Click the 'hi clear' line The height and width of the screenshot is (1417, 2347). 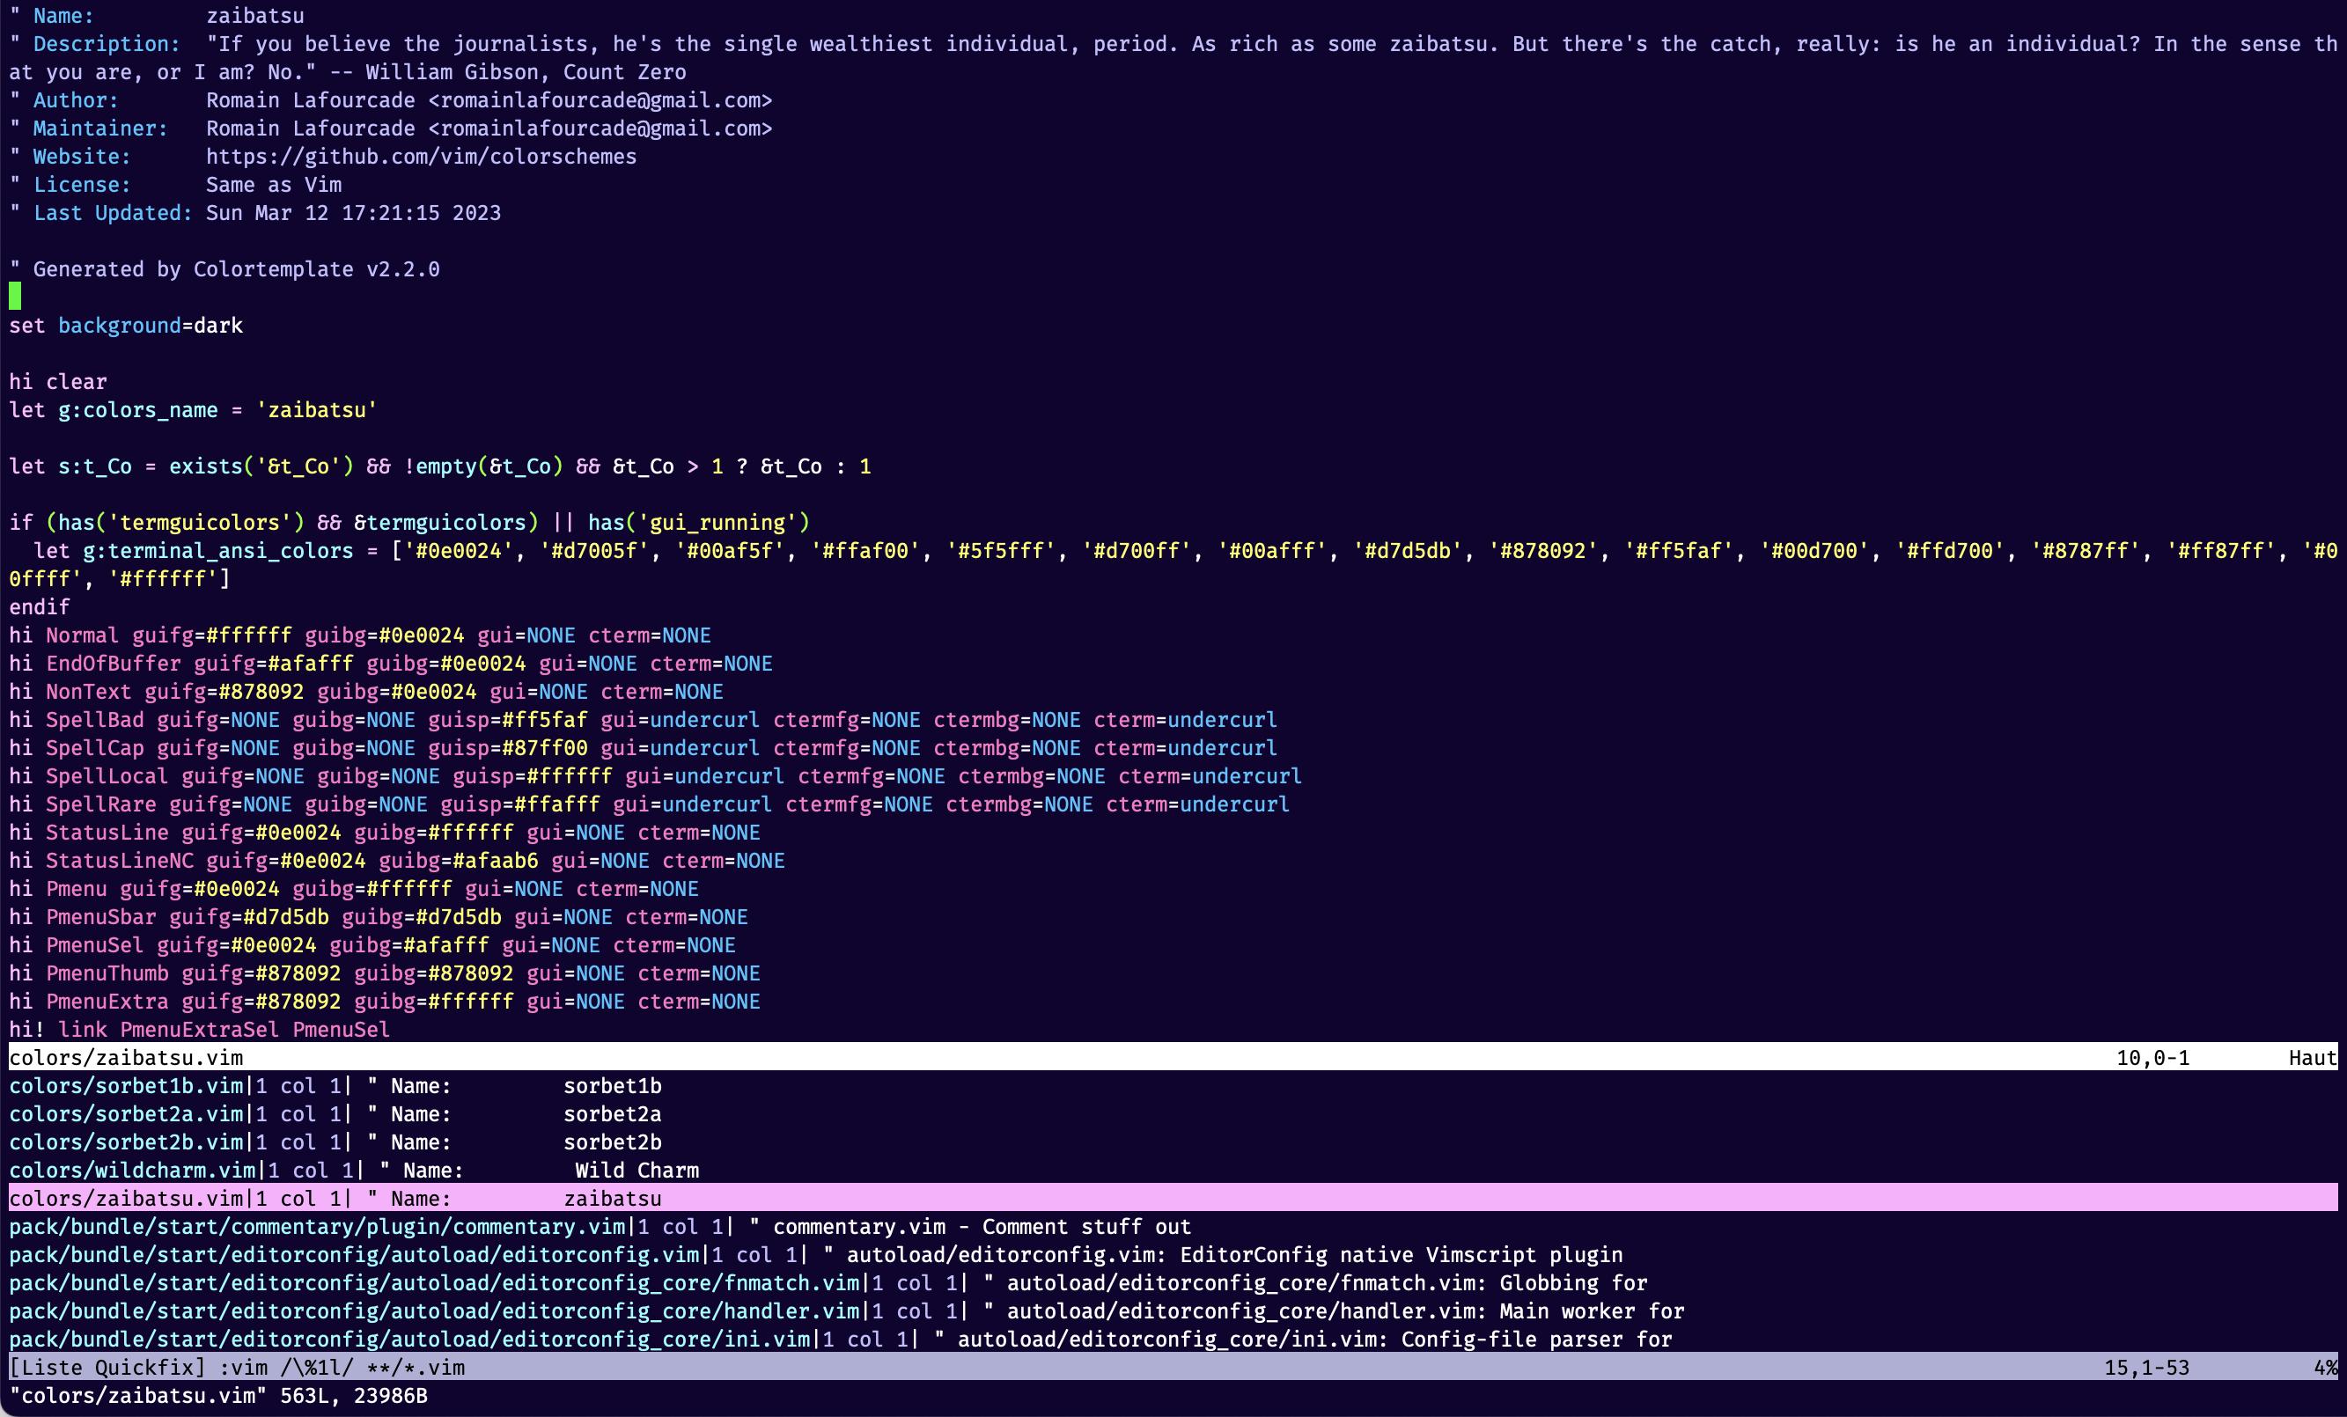coord(58,382)
